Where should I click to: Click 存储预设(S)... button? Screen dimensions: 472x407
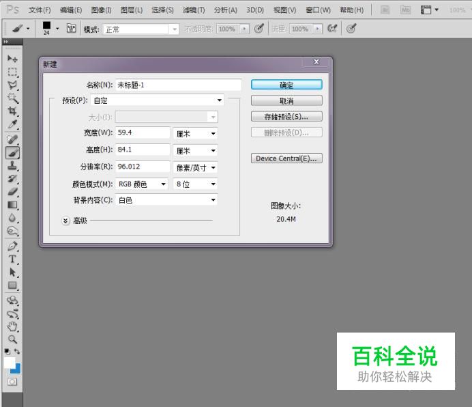coord(286,116)
